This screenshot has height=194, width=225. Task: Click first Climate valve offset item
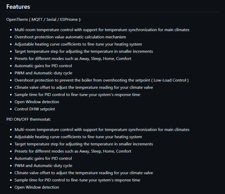point(84,87)
